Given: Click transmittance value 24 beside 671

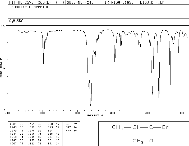Looking at the screenshot, I should [58, 143].
